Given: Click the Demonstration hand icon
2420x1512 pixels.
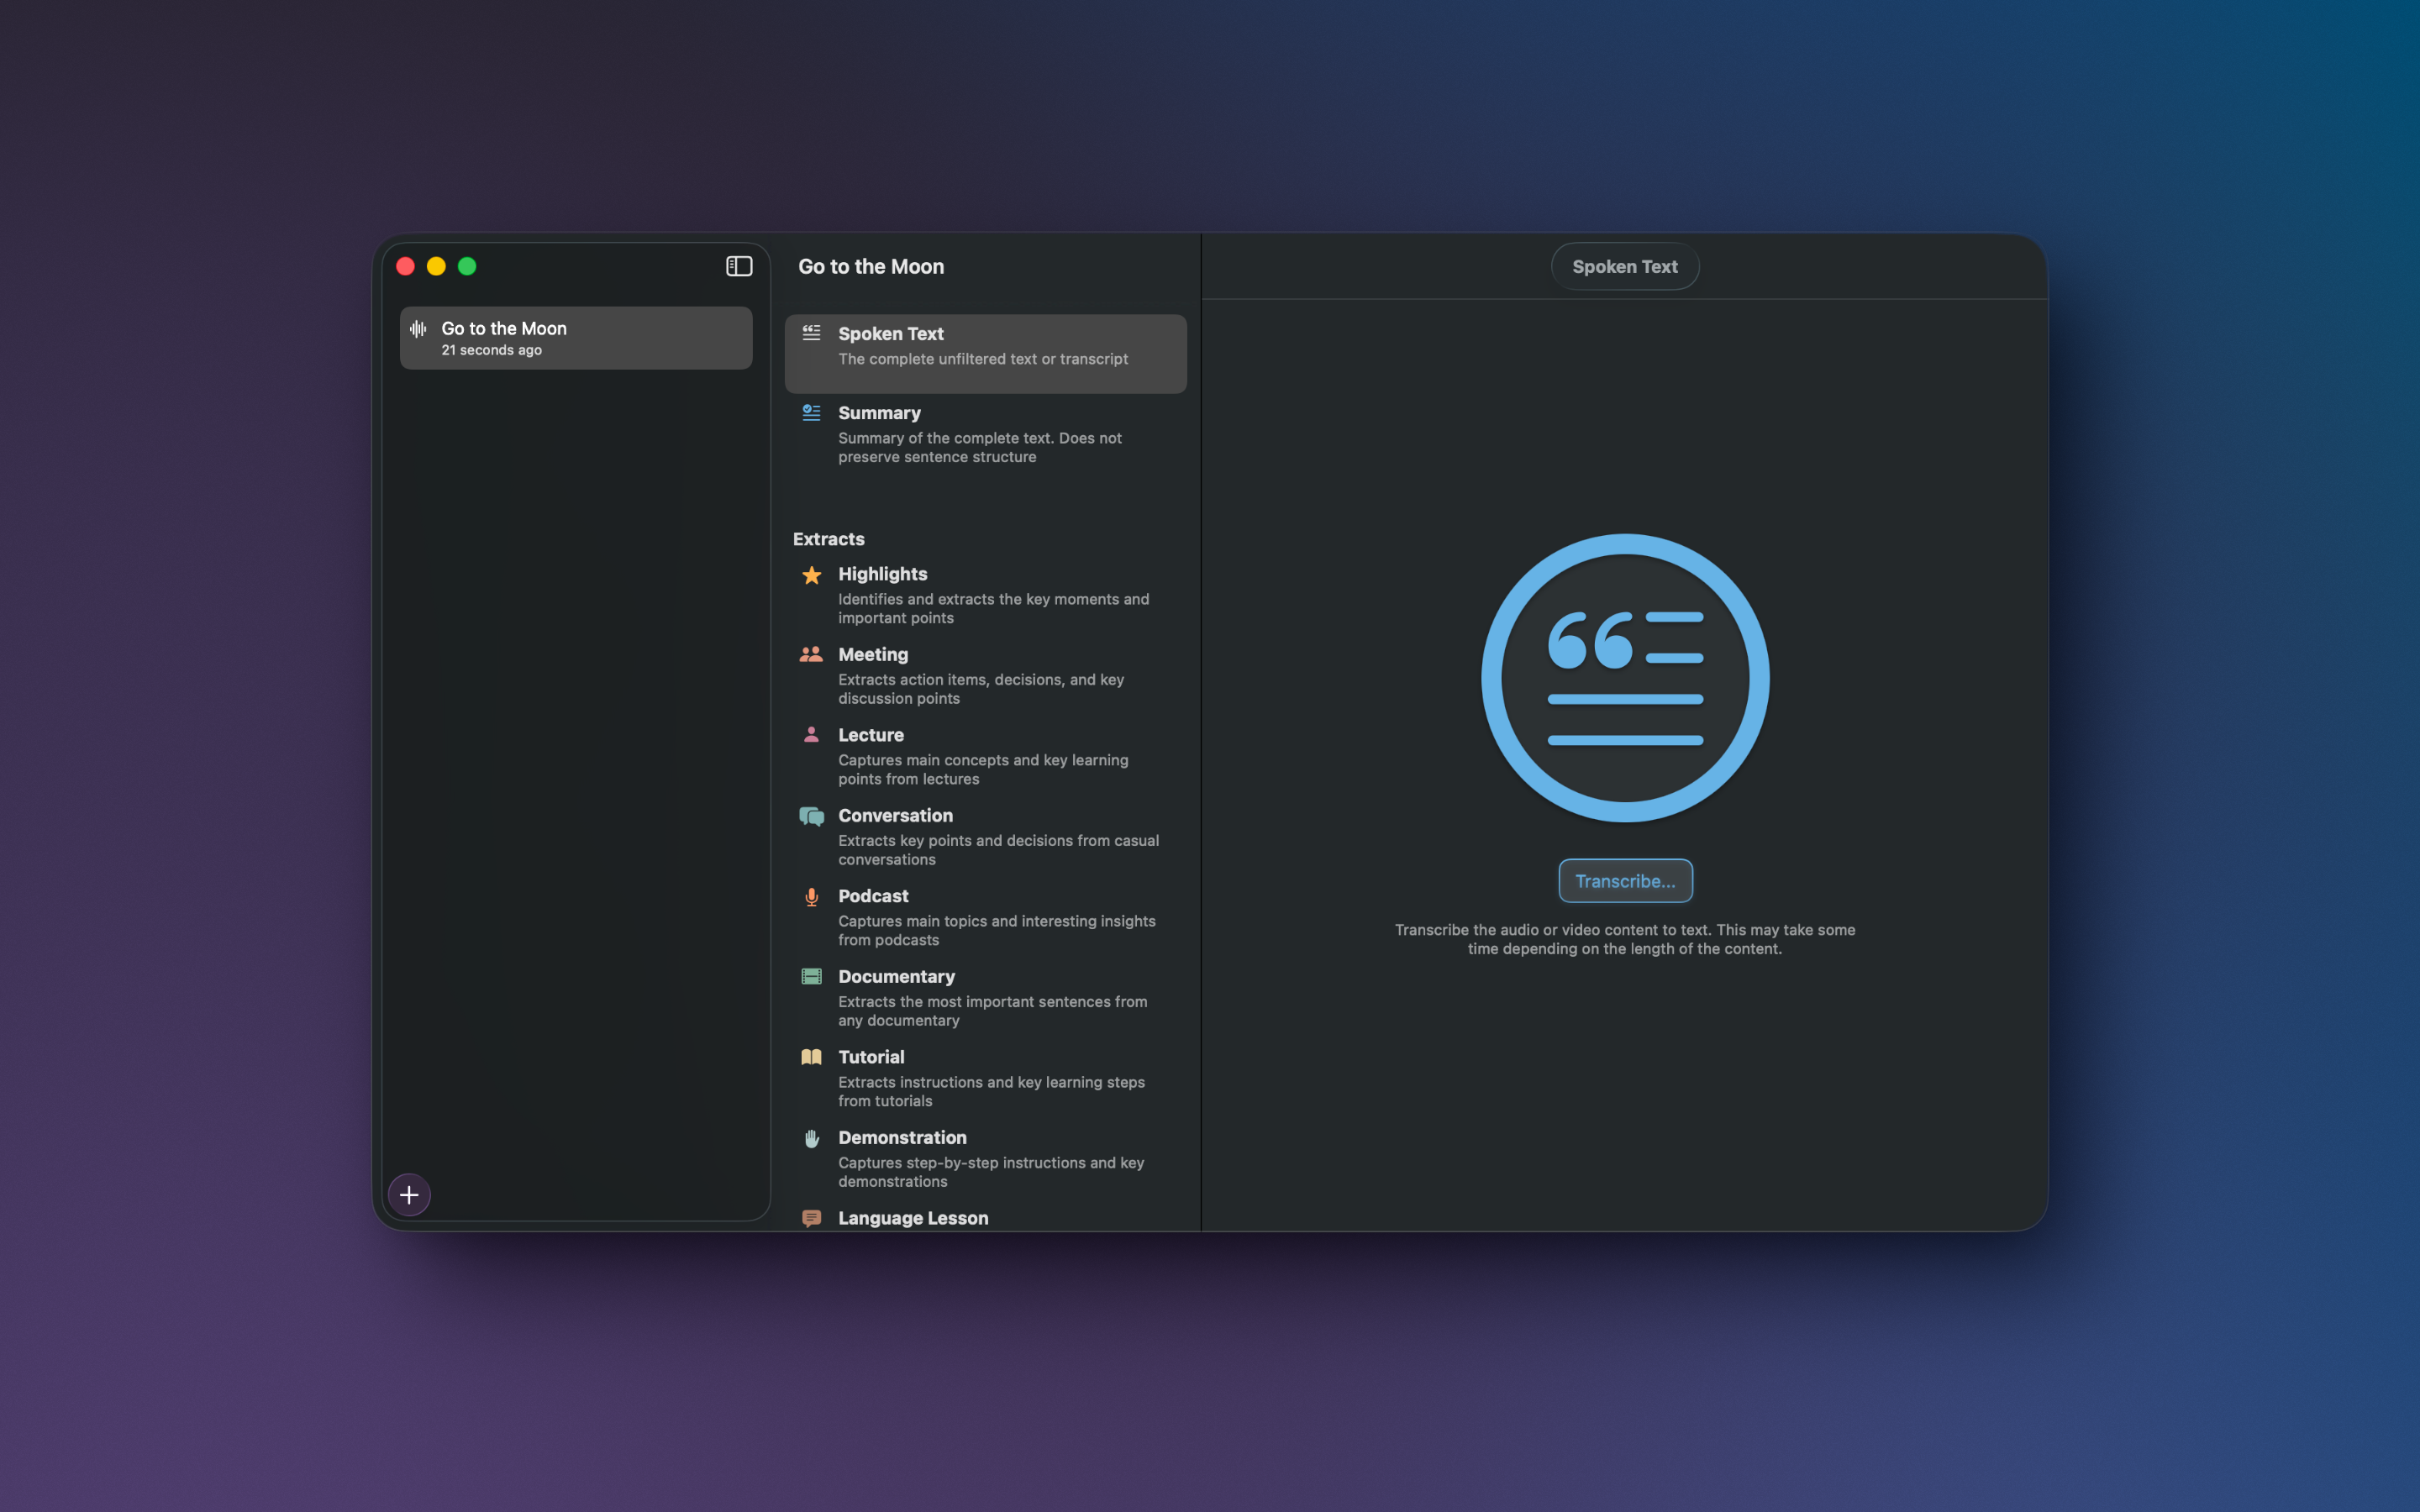Looking at the screenshot, I should pos(812,1137).
